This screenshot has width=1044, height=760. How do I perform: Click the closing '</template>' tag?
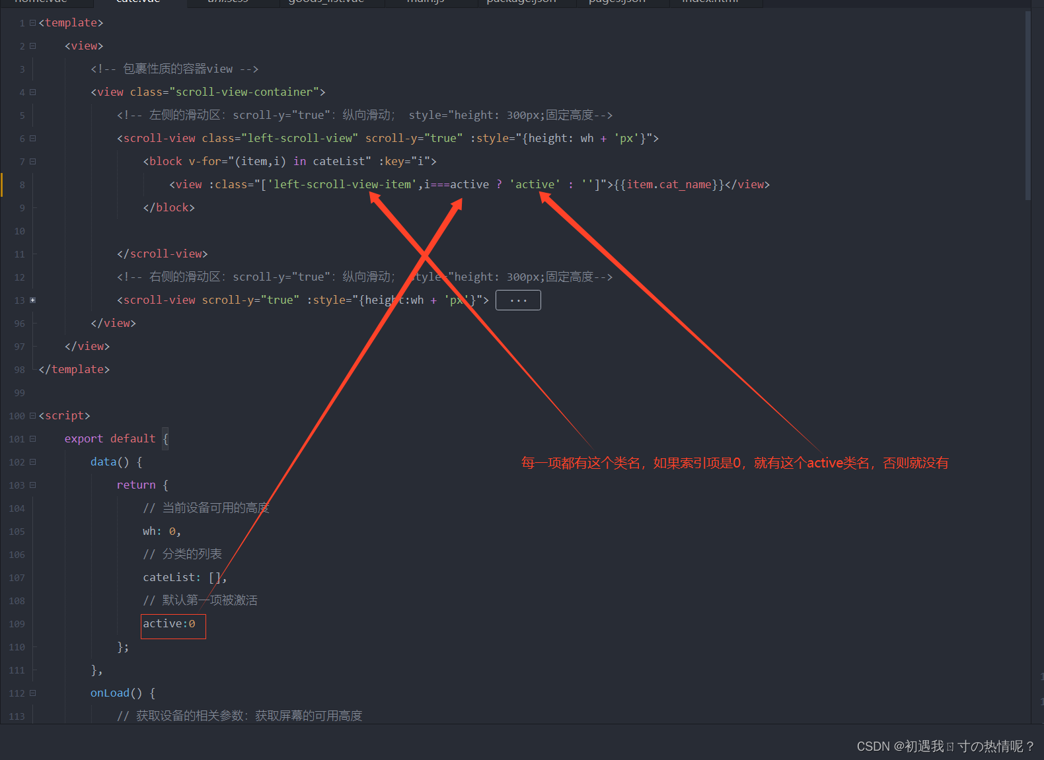[x=74, y=370]
